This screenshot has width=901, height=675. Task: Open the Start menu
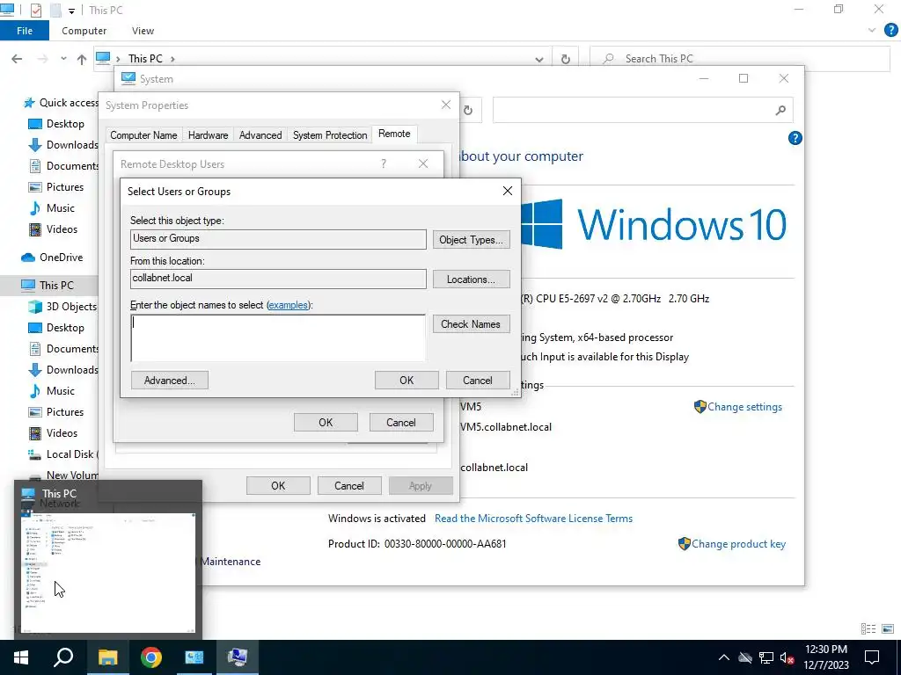tap(21, 657)
